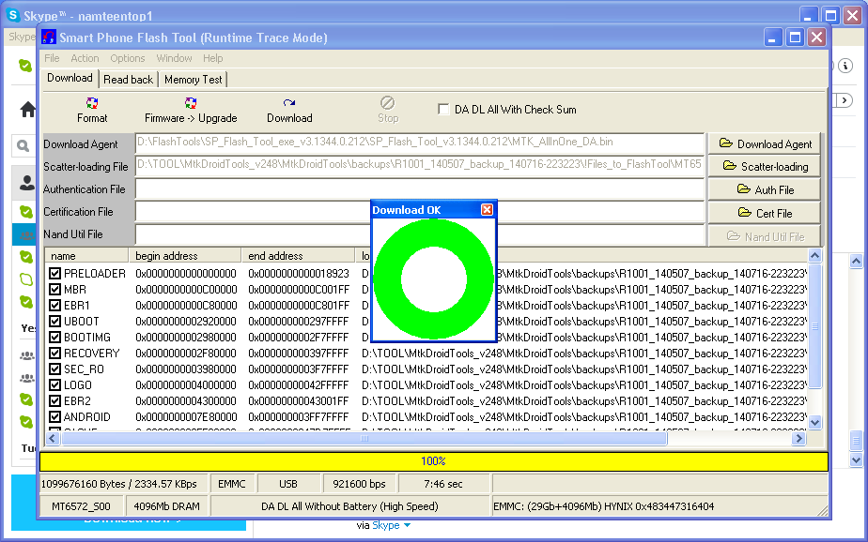Viewport: 868px width, 542px height.
Task: Click the Skype logo in title bar
Action: [x=13, y=15]
